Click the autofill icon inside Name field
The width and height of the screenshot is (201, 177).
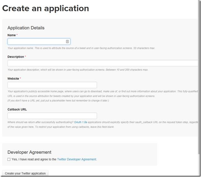[x=67, y=42]
